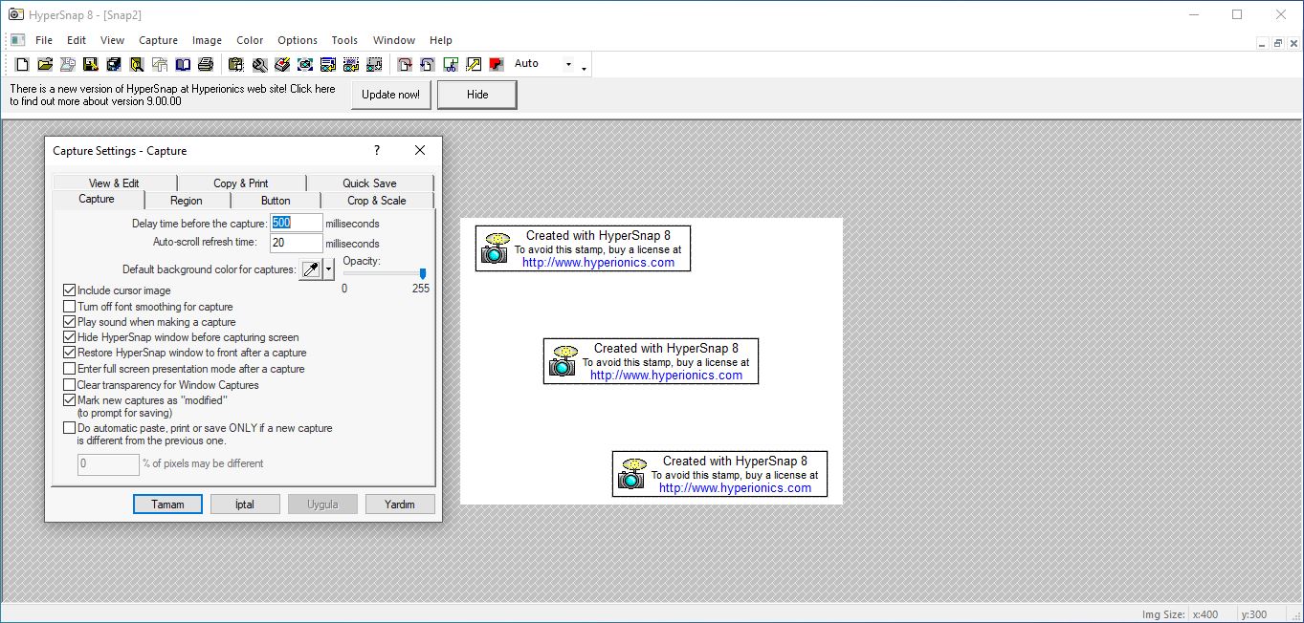Click the rotate icon with blue arrow
Screen dimensions: 1304x623
[428, 64]
